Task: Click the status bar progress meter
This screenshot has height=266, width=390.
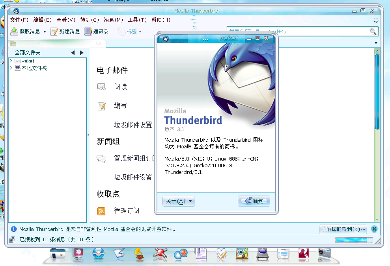Action: click(354, 240)
